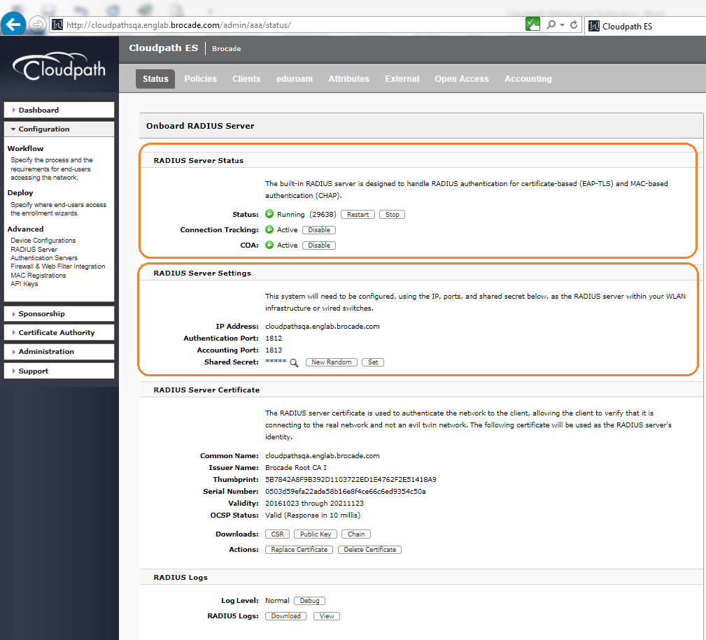The height and width of the screenshot is (640, 706).
Task: Collapse the Configuration sidebar section
Action: (x=59, y=129)
